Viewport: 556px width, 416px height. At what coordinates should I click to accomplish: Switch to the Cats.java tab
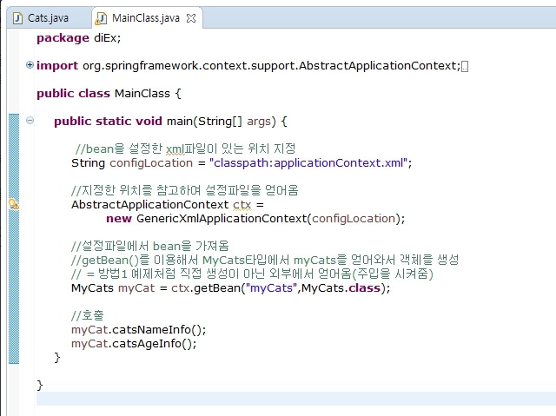coord(49,18)
